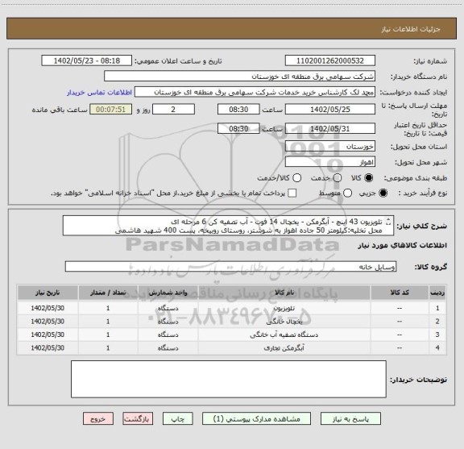Select the متوسط purchase type radio
Image resolution: width=464 pixels, height=449 pixels.
(x=347, y=193)
